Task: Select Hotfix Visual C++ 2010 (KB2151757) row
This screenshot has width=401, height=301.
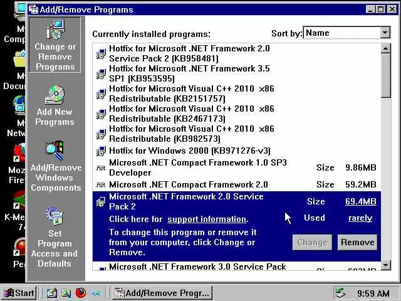Action: click(237, 93)
